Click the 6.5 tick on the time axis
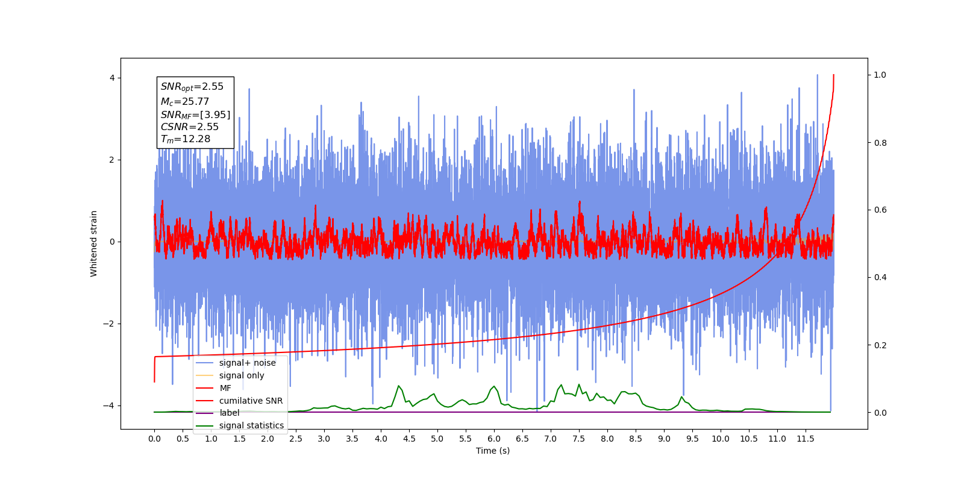Image resolution: width=964 pixels, height=482 pixels. 522,439
